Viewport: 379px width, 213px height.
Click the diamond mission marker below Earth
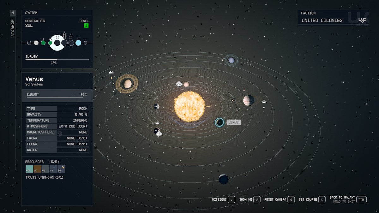click(x=159, y=134)
